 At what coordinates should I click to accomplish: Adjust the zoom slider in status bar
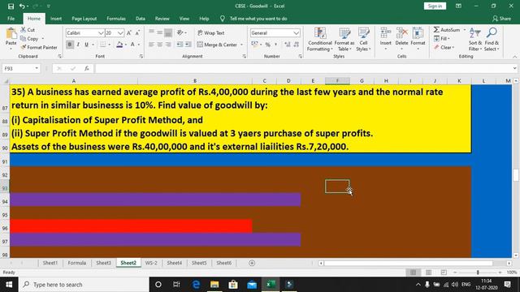(x=478, y=273)
